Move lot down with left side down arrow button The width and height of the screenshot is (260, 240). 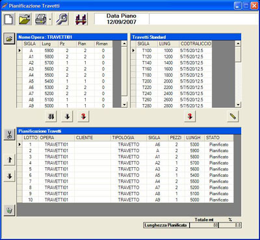[9, 176]
